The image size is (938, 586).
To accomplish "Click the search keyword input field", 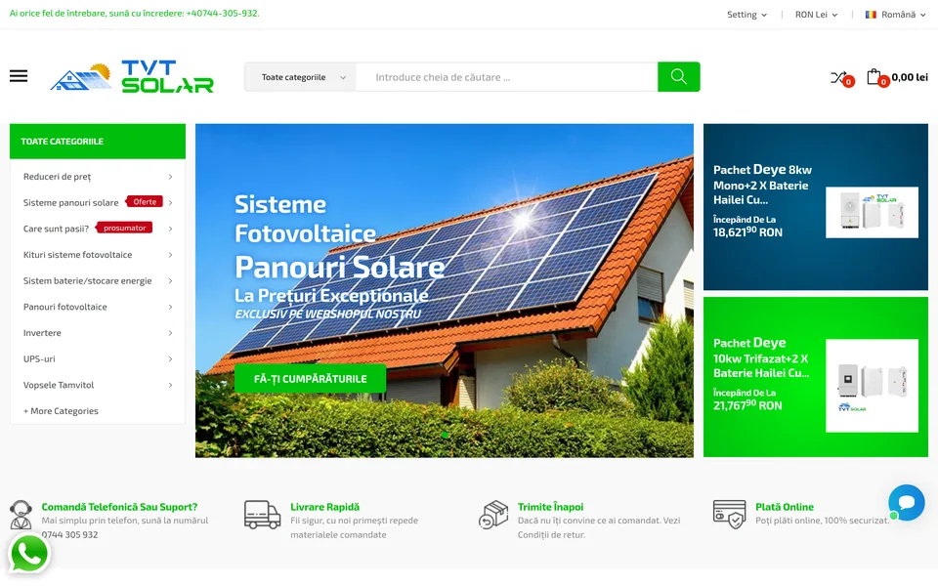I will pos(507,77).
